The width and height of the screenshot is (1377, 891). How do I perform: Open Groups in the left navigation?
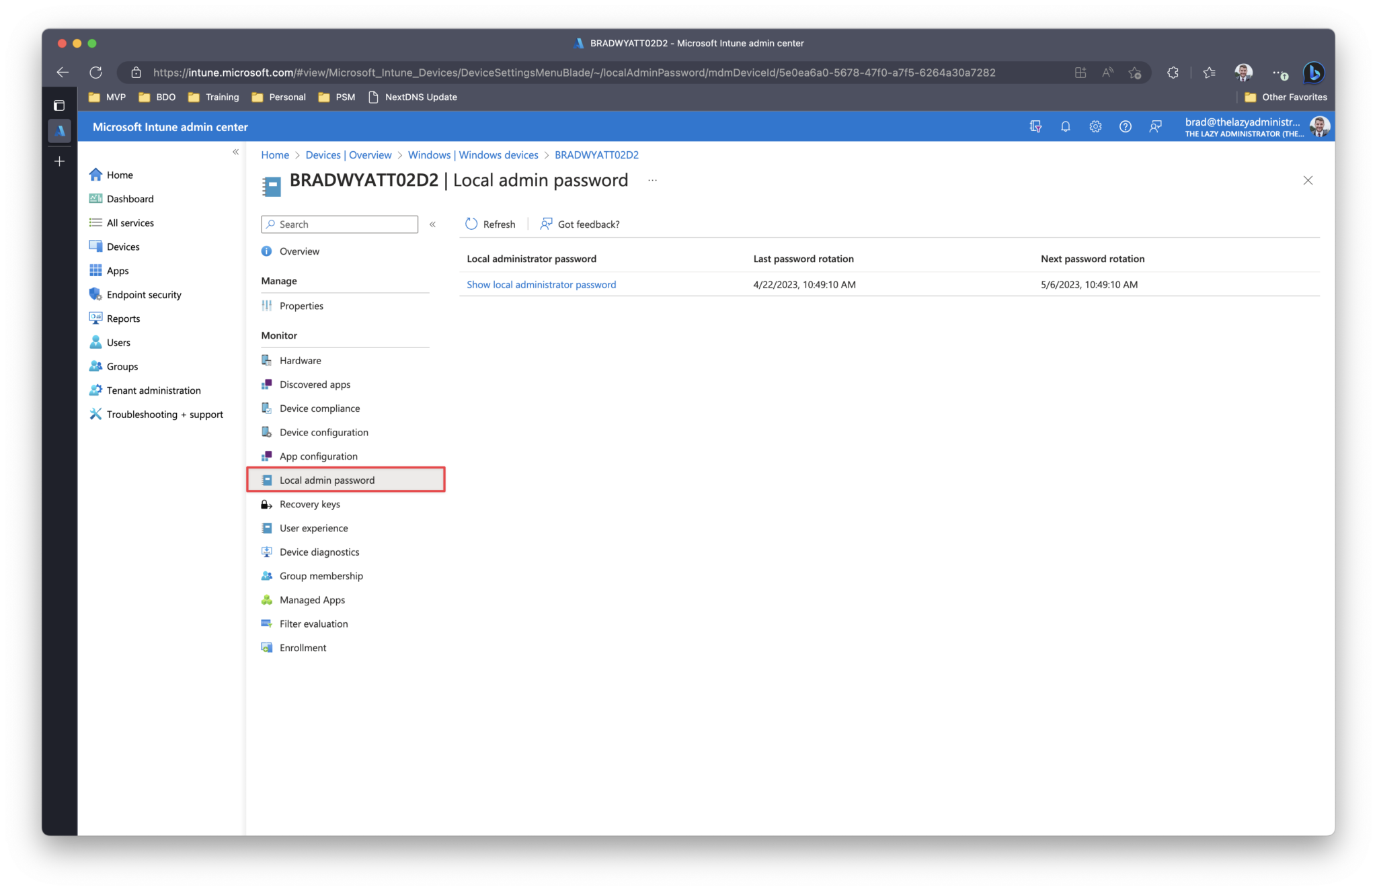pyautogui.click(x=113, y=366)
